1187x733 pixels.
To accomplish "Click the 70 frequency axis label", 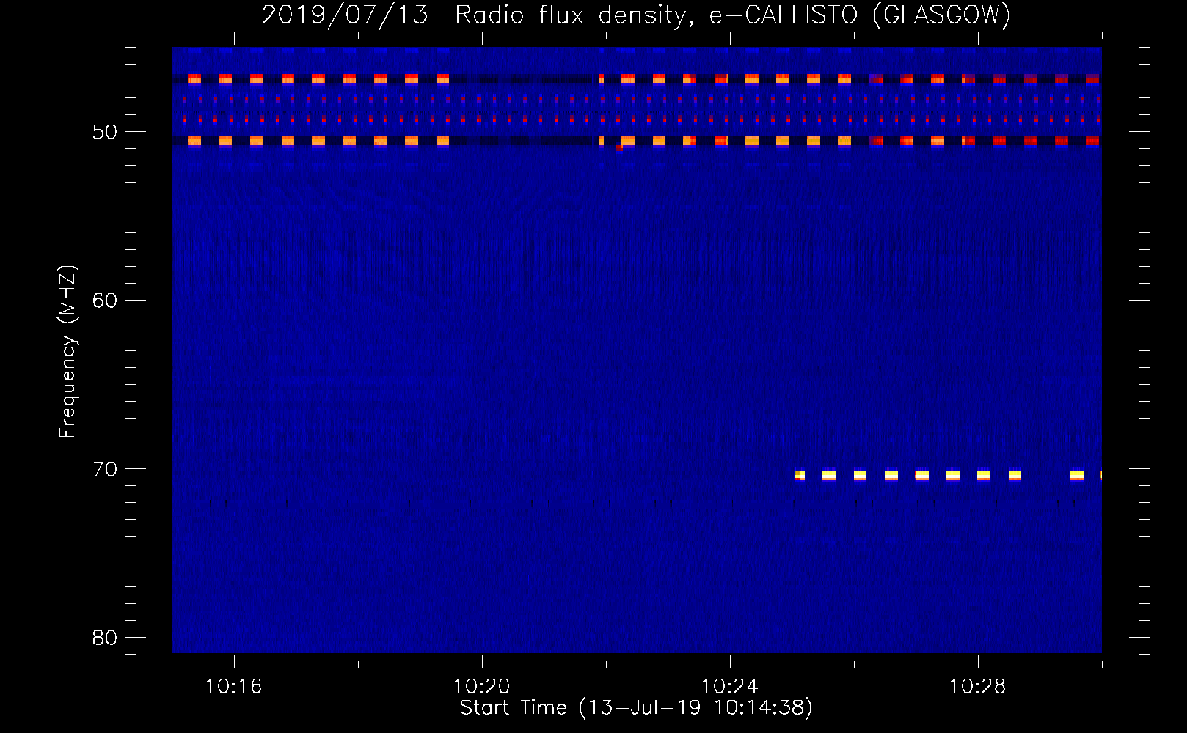I will click(105, 469).
